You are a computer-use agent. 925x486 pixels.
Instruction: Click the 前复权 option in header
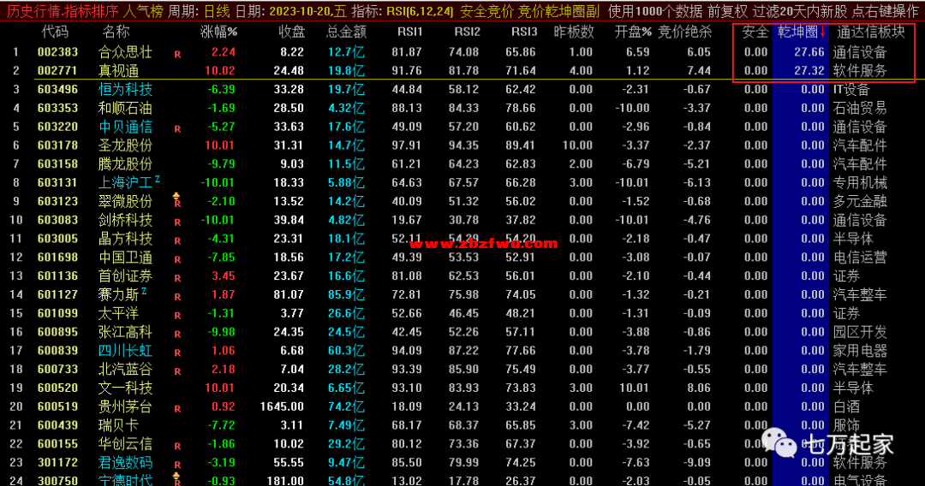pos(727,11)
